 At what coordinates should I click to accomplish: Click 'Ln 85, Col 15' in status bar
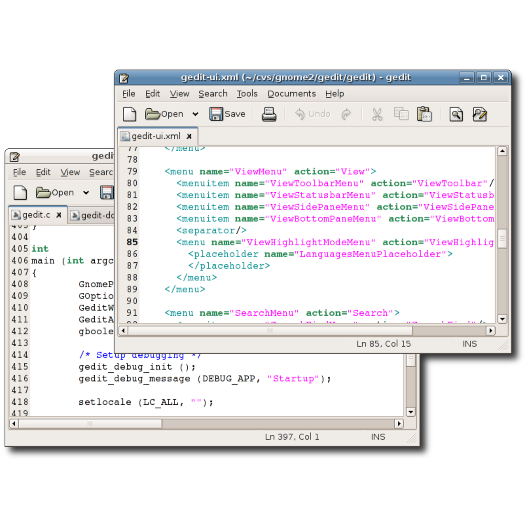(x=384, y=344)
